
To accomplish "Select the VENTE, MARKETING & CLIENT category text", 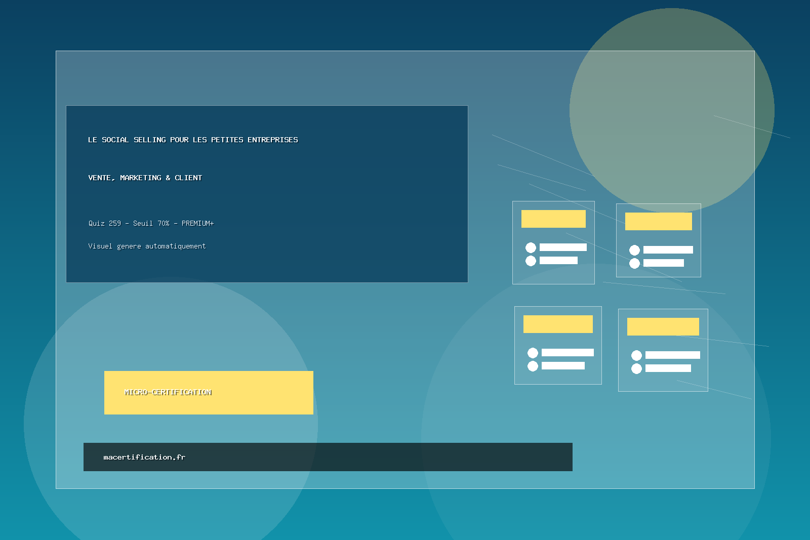I will coord(145,178).
